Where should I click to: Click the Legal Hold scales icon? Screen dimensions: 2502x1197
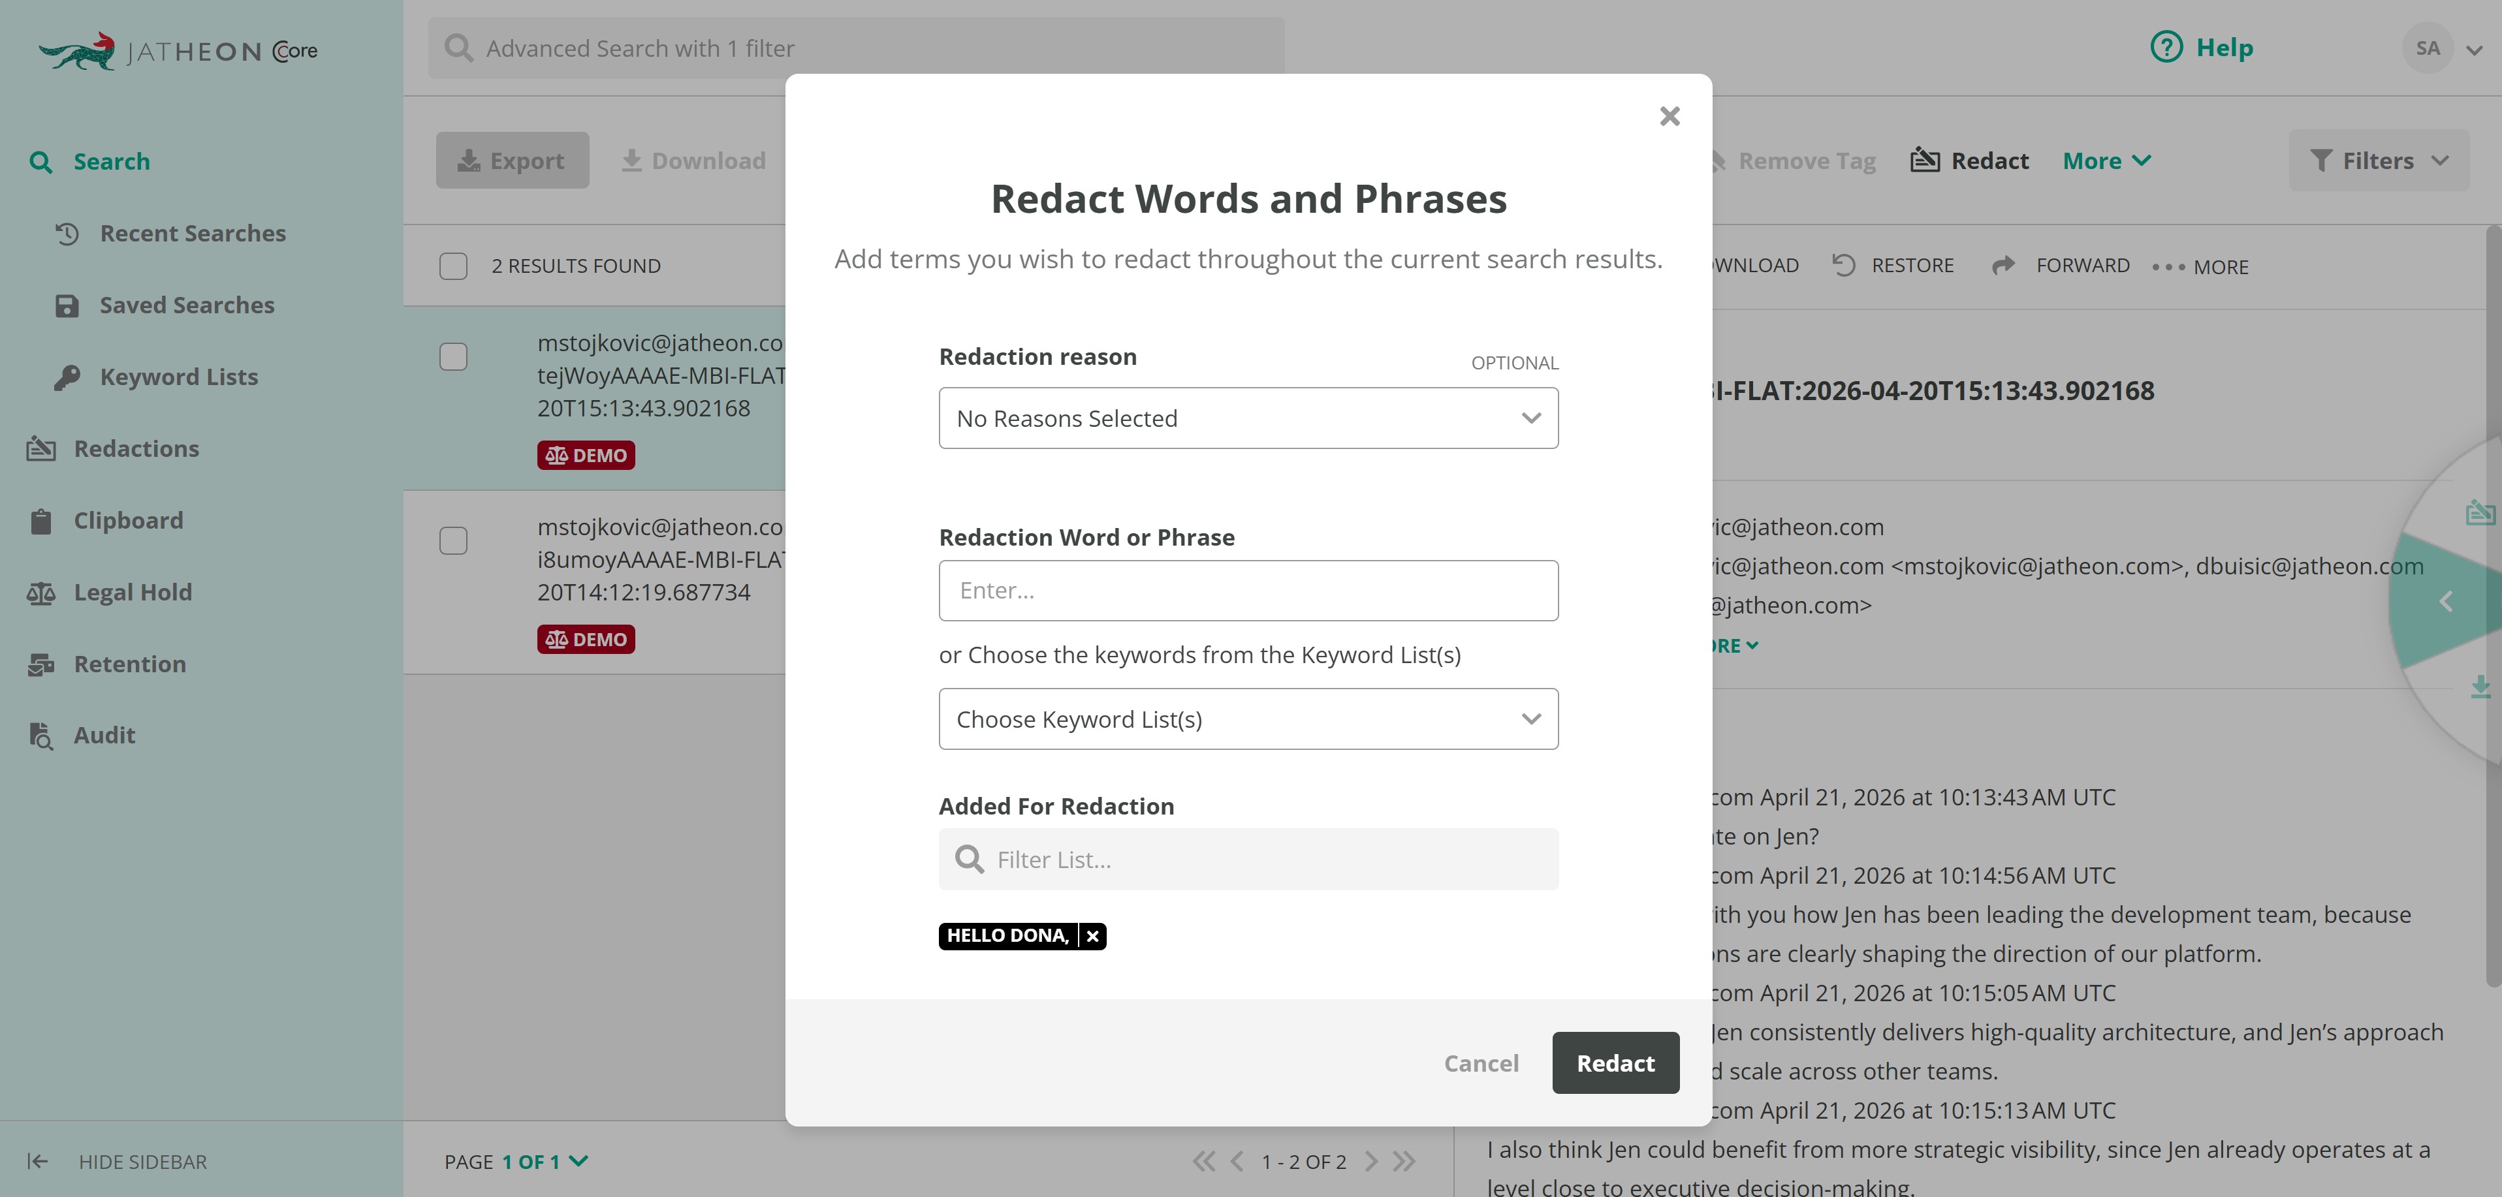[40, 592]
